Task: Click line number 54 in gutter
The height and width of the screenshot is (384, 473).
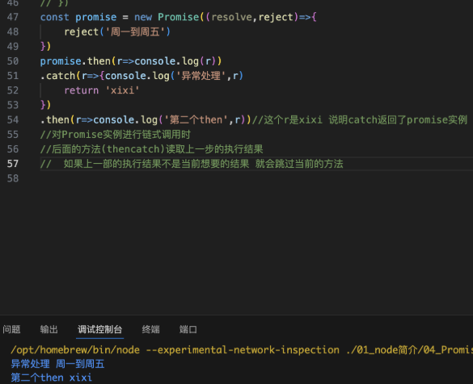Action: click(13, 119)
